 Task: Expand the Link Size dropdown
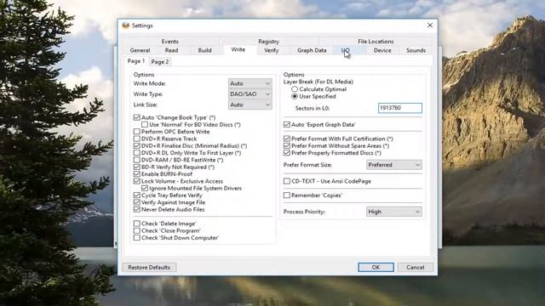pyautogui.click(x=250, y=105)
